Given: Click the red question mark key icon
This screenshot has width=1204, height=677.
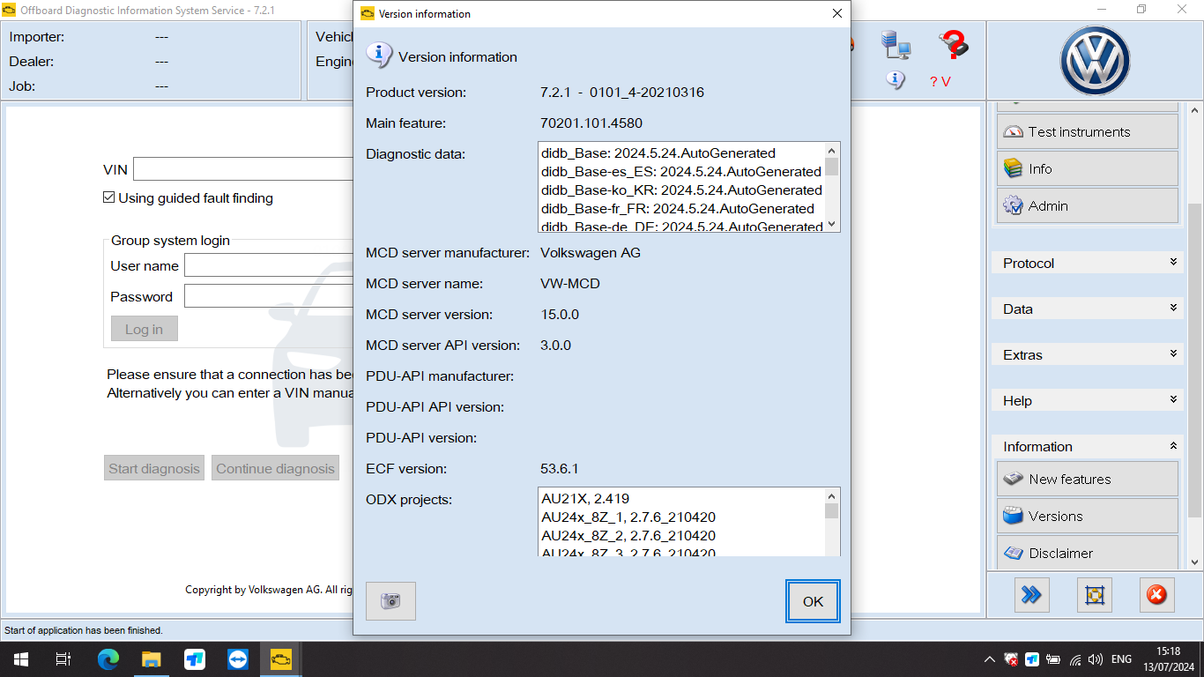Looking at the screenshot, I should 953,45.
